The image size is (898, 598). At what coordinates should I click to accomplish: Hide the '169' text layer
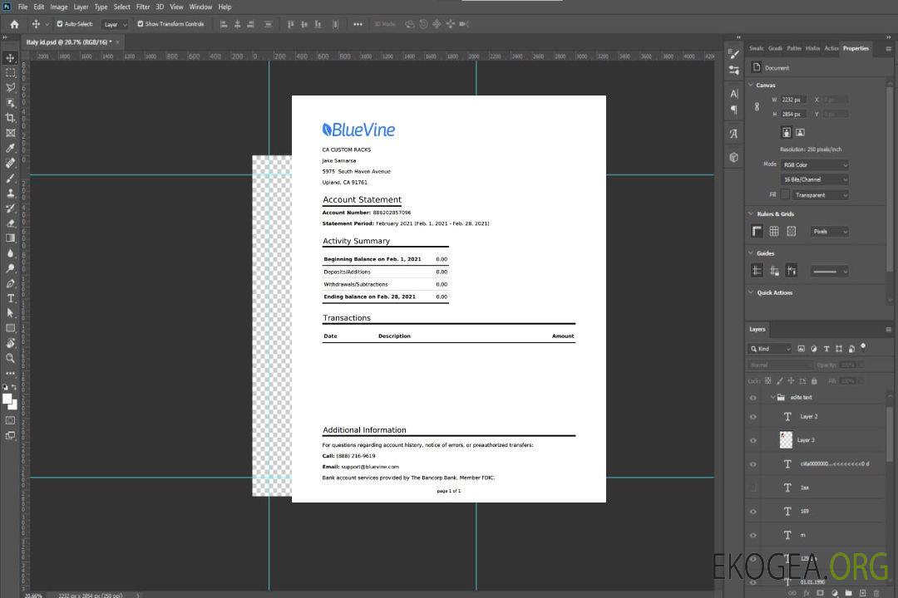(x=753, y=512)
